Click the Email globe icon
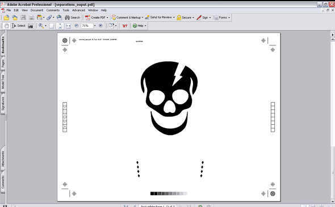Screen dimensions: 335x207 pyautogui.click(x=60, y=18)
